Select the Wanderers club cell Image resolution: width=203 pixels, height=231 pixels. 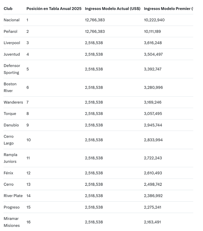coord(13,102)
